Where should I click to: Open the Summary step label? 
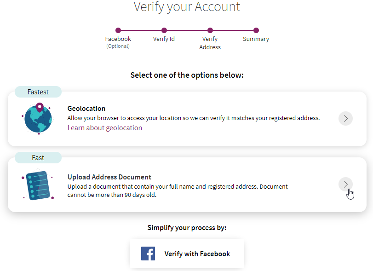[256, 39]
